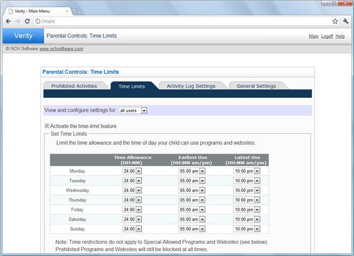The height and width of the screenshot is (256, 354).
Task: Open the browser wrench settings menu
Action: tap(345, 21)
